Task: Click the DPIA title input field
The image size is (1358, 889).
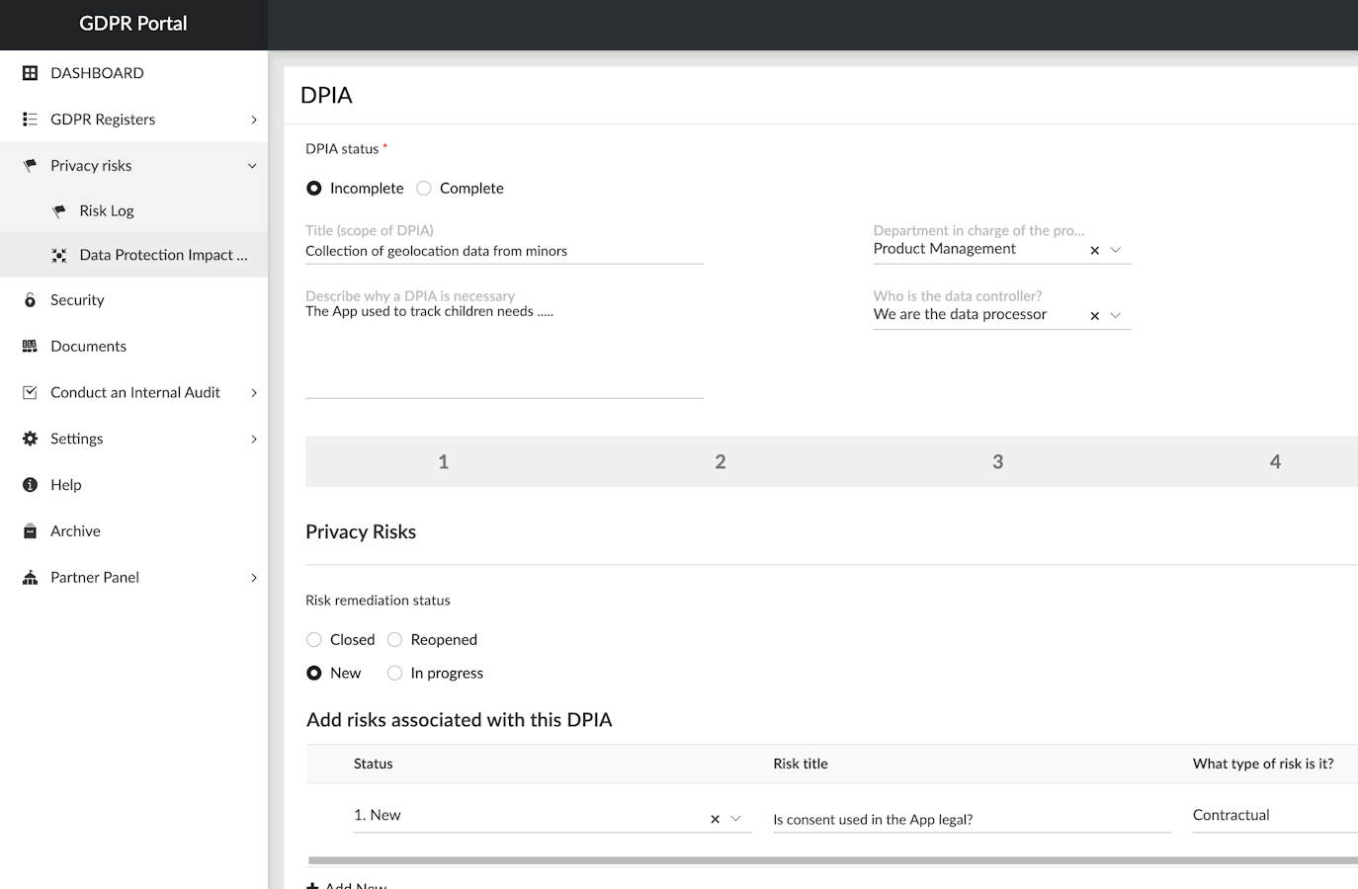Action: (x=504, y=252)
